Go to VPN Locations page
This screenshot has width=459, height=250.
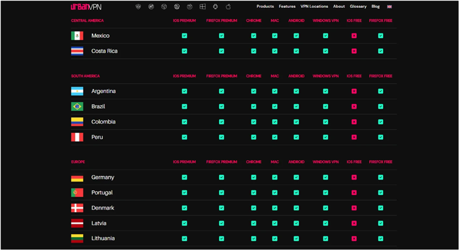coord(314,7)
